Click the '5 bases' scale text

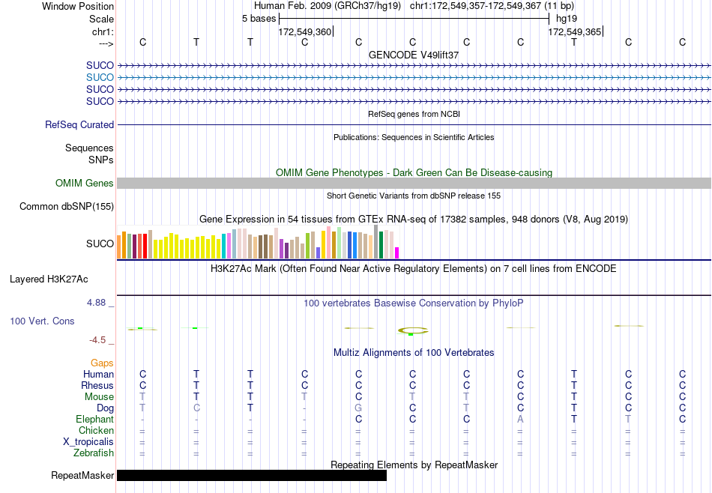tap(259, 19)
